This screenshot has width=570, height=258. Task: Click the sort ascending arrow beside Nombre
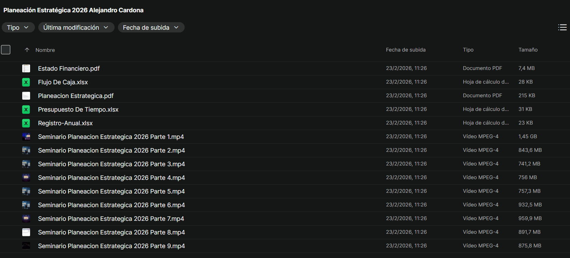tap(27, 50)
